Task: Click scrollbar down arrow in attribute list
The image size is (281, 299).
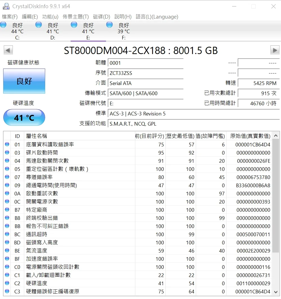Action: pyautogui.click(x=276, y=292)
